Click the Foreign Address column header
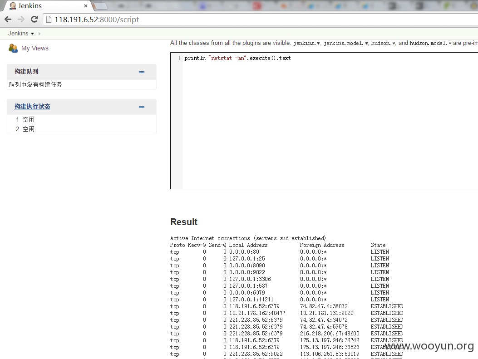This screenshot has width=478, height=359. point(322,245)
